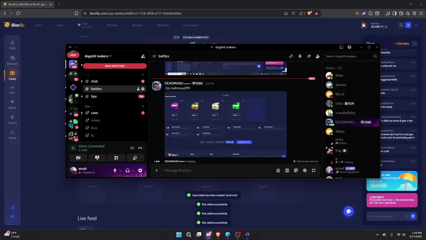
Task: Edit battles channel settings gear
Action: click(143, 89)
